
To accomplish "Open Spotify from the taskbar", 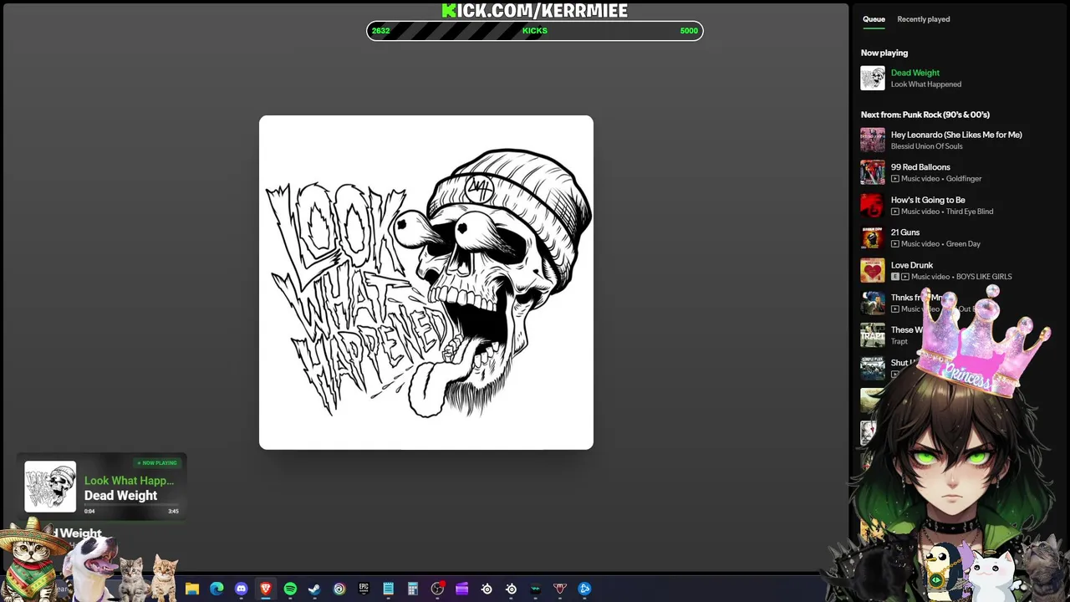I will pyautogui.click(x=290, y=589).
